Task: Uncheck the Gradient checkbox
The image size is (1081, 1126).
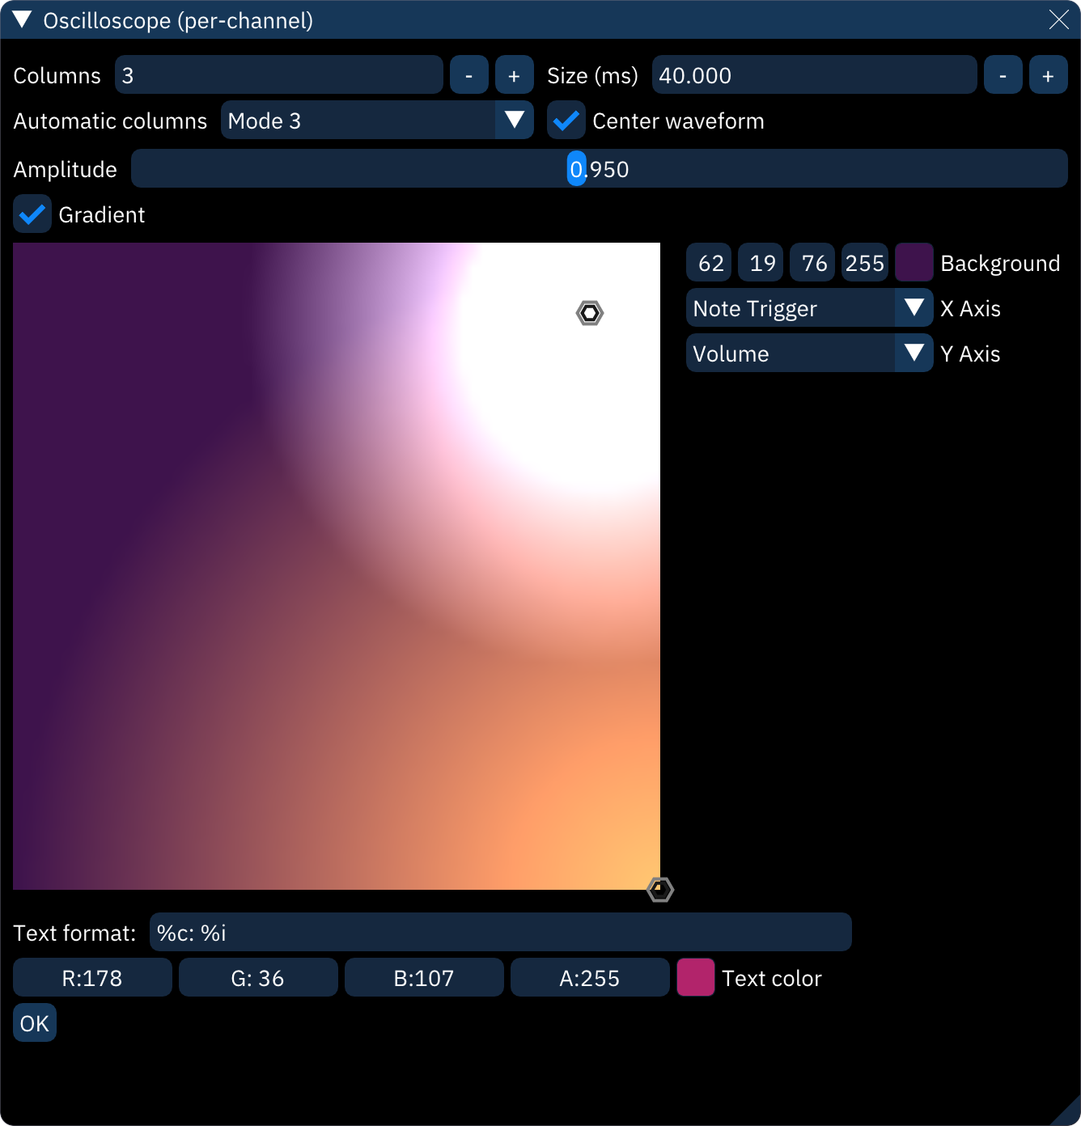Action: [32, 214]
